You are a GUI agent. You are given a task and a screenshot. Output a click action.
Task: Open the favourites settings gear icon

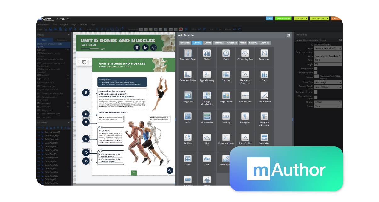point(186,29)
